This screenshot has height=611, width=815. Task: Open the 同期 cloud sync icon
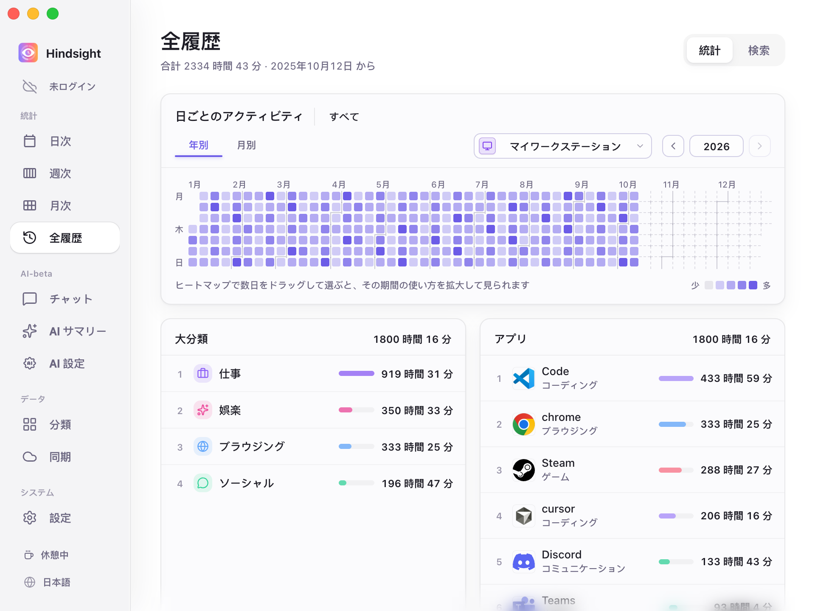pyautogui.click(x=30, y=457)
